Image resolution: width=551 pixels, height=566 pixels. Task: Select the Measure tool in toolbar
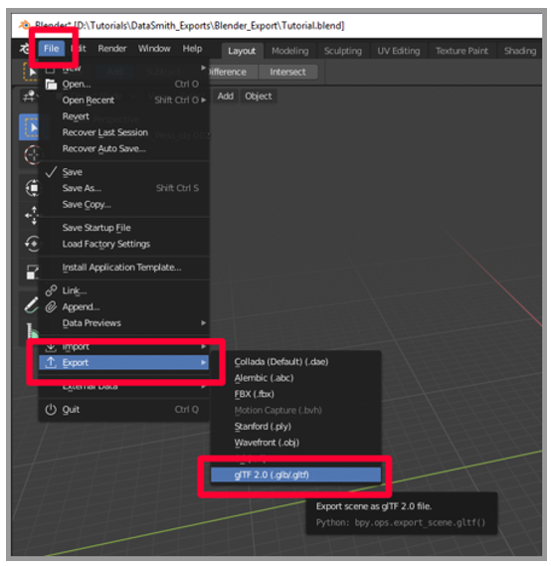point(33,330)
